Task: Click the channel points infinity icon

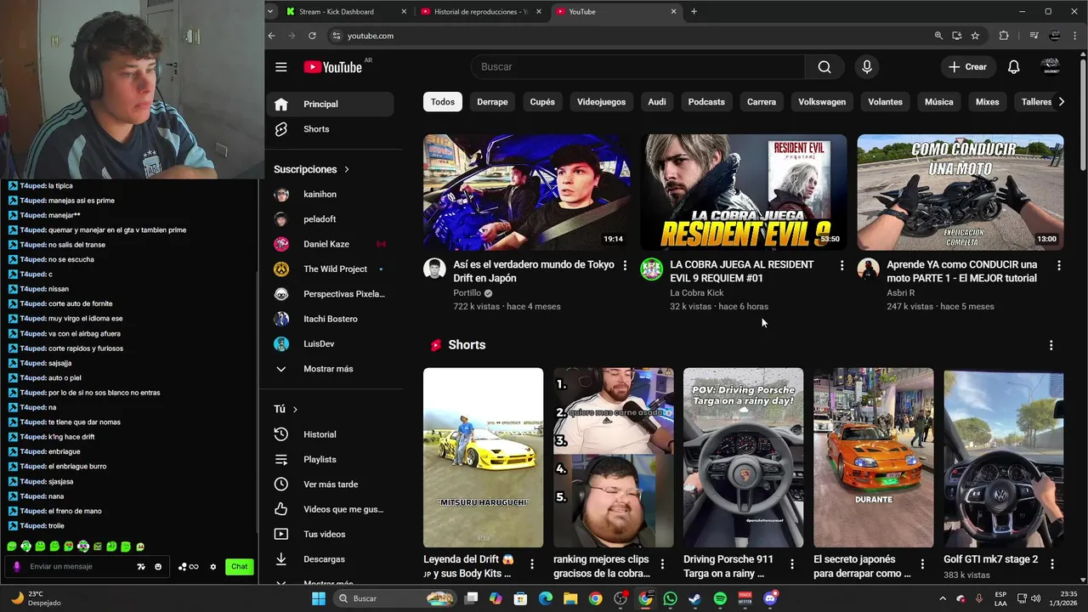Action: pos(189,567)
